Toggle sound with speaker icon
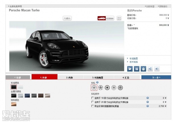This screenshot has height=122, width=173. pyautogui.click(x=157, y=69)
